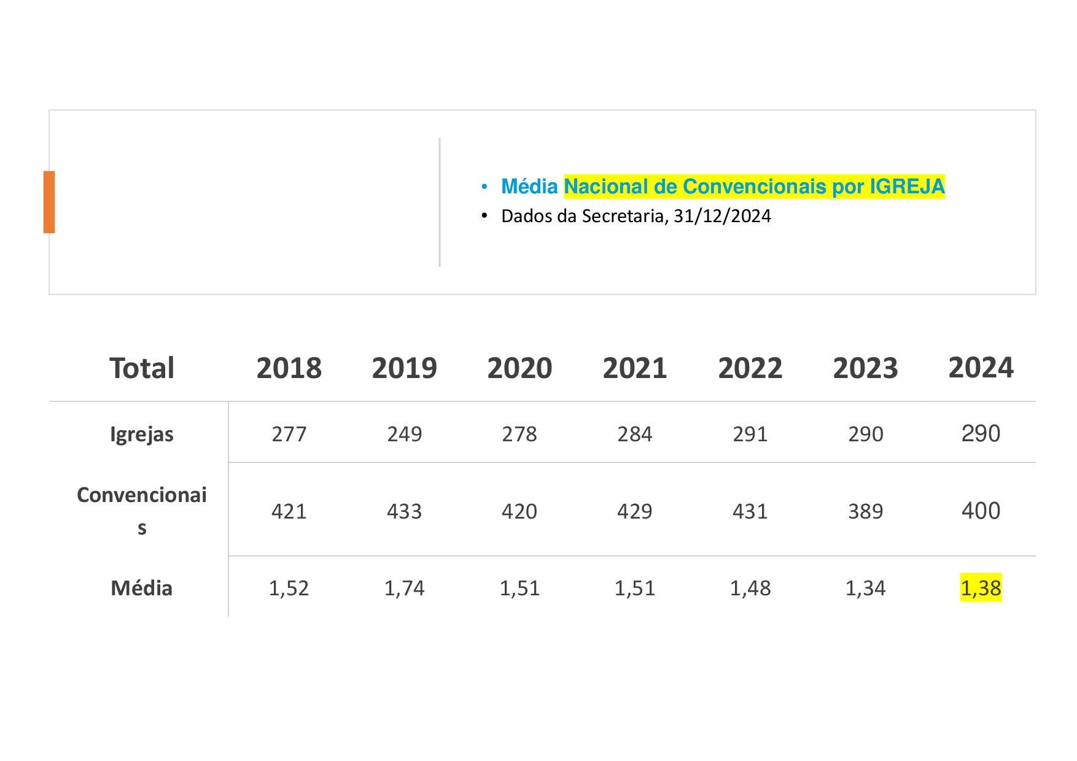This screenshot has height=761, width=1077.
Task: Click the Média value 1,51 for 2021
Action: click(x=635, y=589)
